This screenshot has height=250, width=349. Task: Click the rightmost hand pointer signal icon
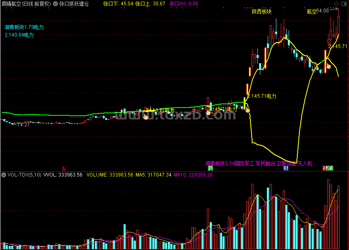328,66
